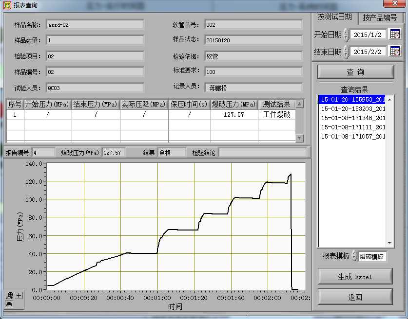This screenshot has width=408, height=319.
Task: Switch to the 按产品编号 tab
Action: pyautogui.click(x=380, y=18)
